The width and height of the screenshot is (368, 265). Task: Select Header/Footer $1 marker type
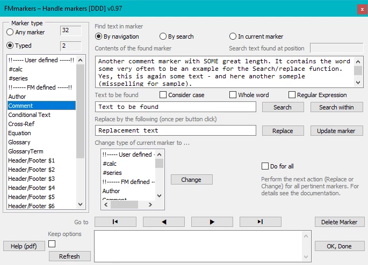click(x=41, y=160)
